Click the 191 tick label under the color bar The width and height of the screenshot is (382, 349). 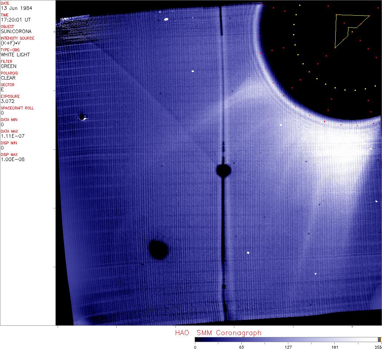tap(335, 347)
